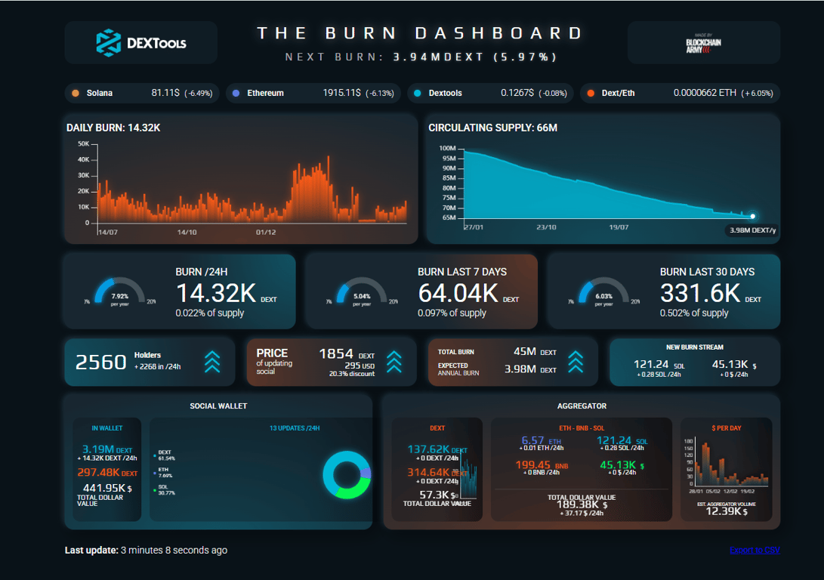
Task: Click the 189.38K $ total dollar value
Action: 582,504
